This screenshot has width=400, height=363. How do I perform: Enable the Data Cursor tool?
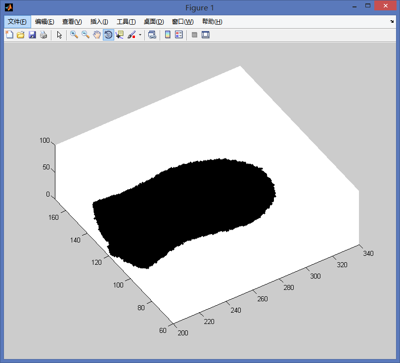(x=120, y=35)
